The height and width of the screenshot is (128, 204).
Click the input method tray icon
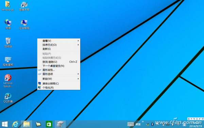pos(184,125)
